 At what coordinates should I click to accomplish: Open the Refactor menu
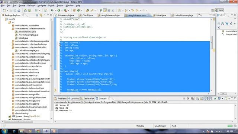pyautogui.click(x=31, y=6)
